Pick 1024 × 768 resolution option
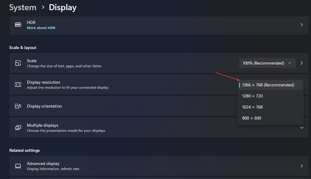Screen dimensions: 311x179 pos(253,107)
